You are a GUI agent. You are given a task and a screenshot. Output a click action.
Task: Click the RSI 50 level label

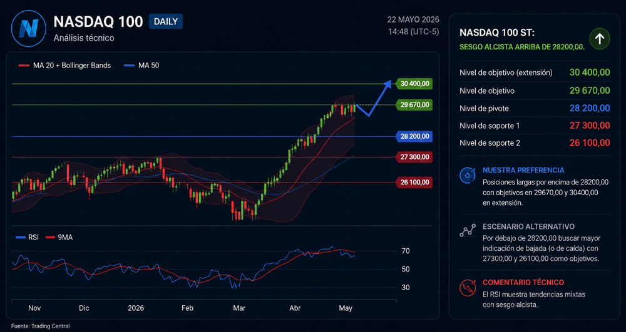tap(406, 269)
